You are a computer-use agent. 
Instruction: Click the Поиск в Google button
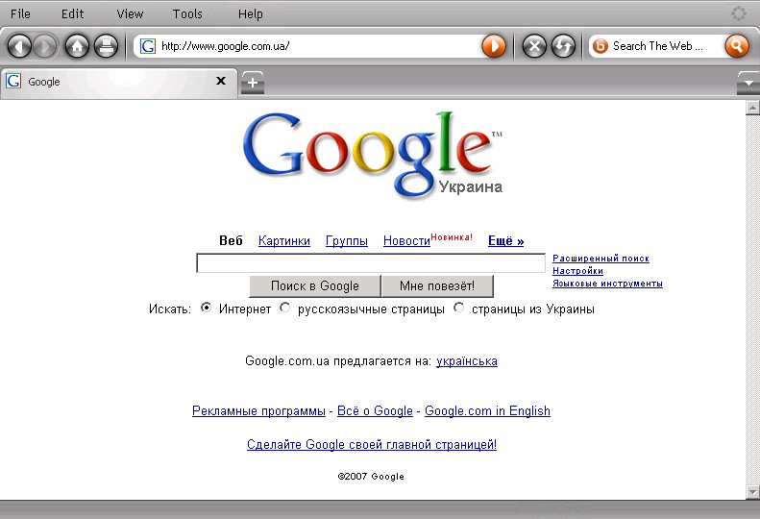point(315,285)
